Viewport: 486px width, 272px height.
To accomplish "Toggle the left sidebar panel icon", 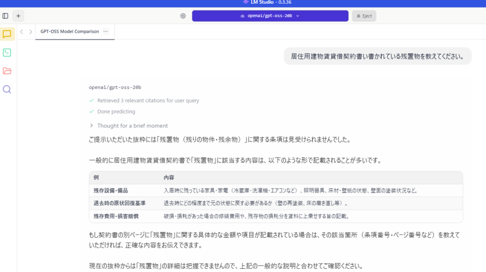I will [x=5, y=16].
